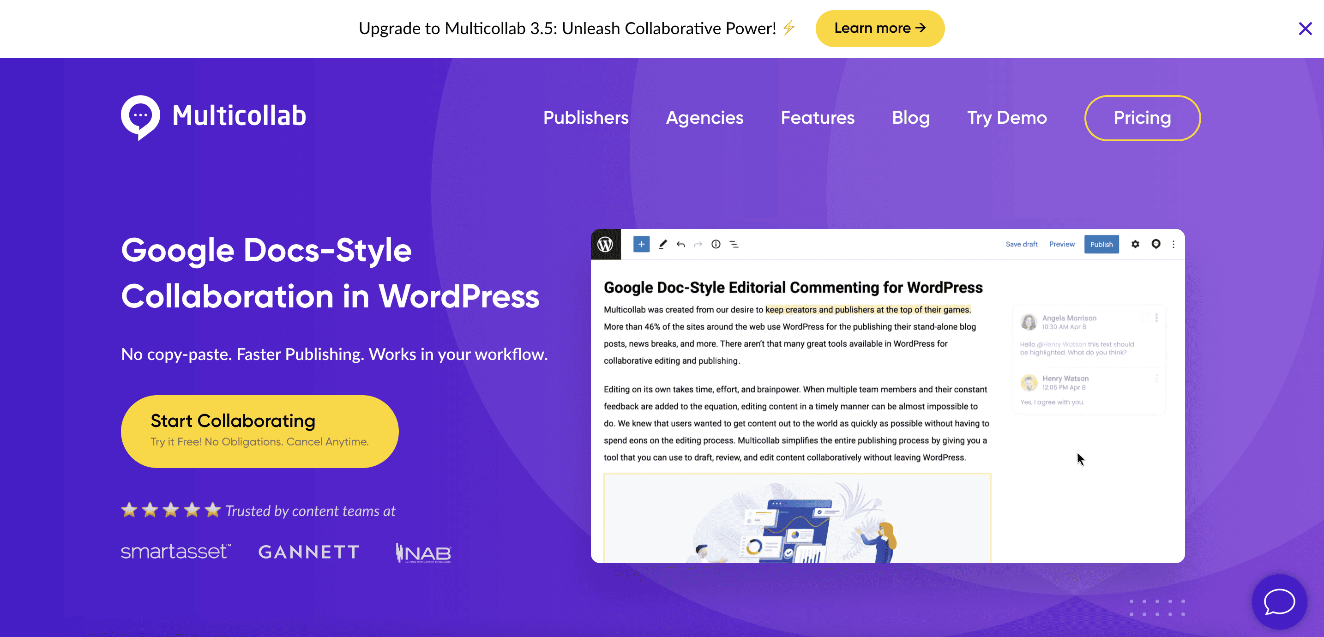The height and width of the screenshot is (637, 1324).
Task: Click the WordPress logo icon in editor
Action: (x=606, y=244)
